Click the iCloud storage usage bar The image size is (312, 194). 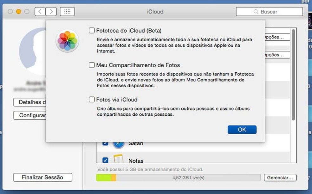click(x=178, y=178)
